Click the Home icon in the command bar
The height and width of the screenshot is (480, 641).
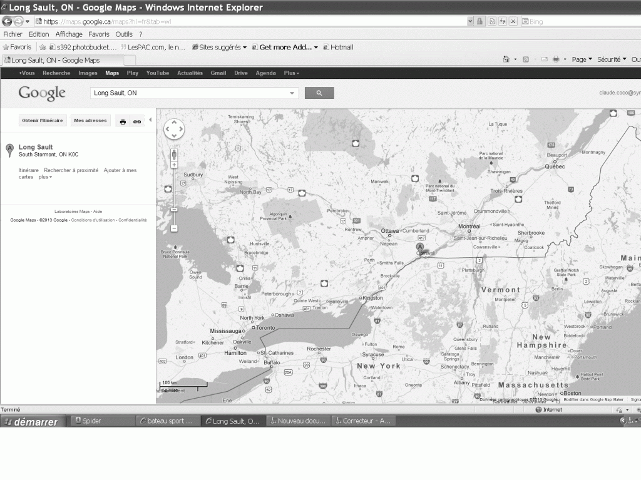(x=506, y=59)
